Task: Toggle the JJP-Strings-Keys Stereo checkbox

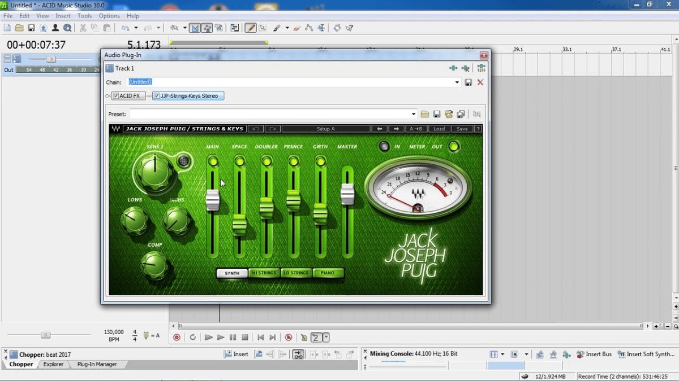Action: (157, 96)
